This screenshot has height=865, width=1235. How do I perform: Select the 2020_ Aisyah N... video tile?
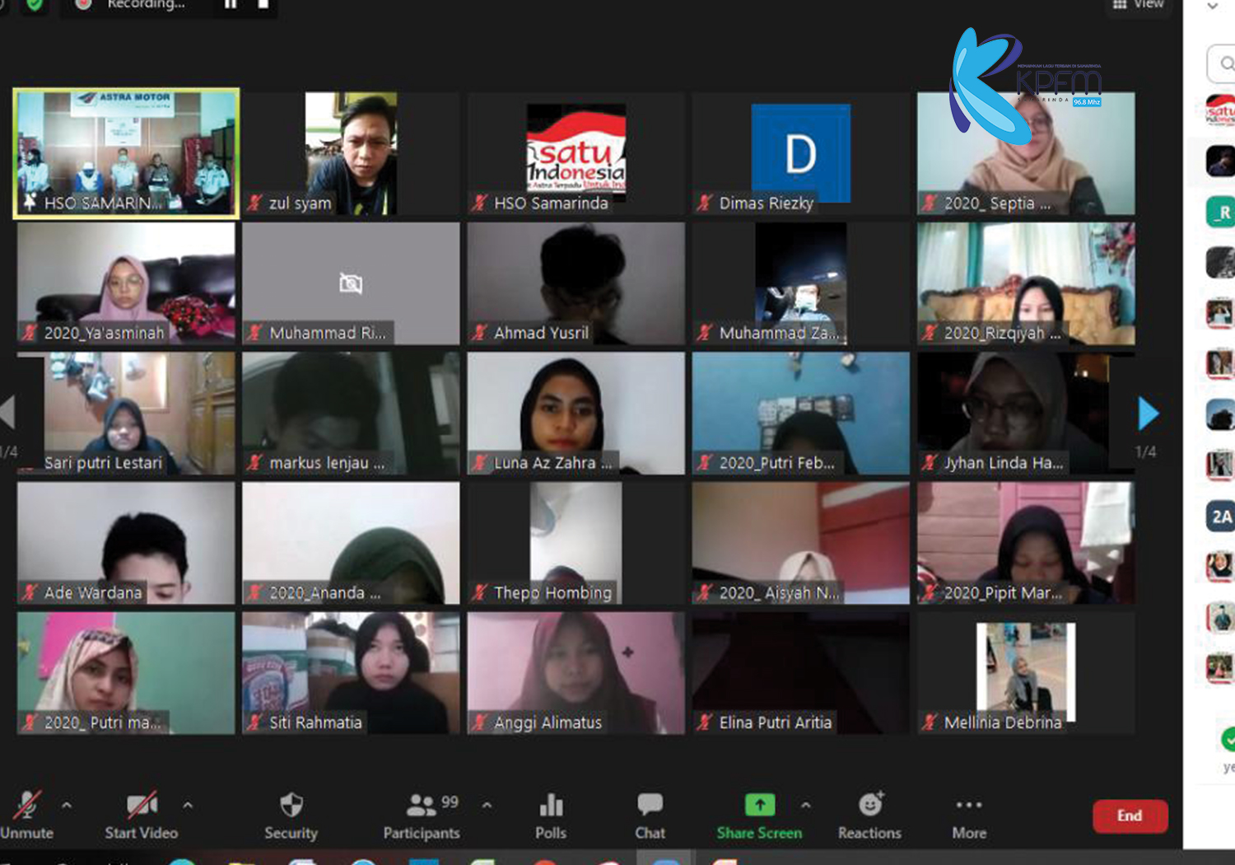(801, 543)
